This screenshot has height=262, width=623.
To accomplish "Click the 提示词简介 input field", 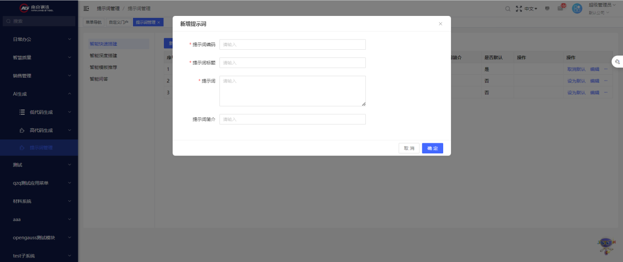I will click(x=292, y=119).
